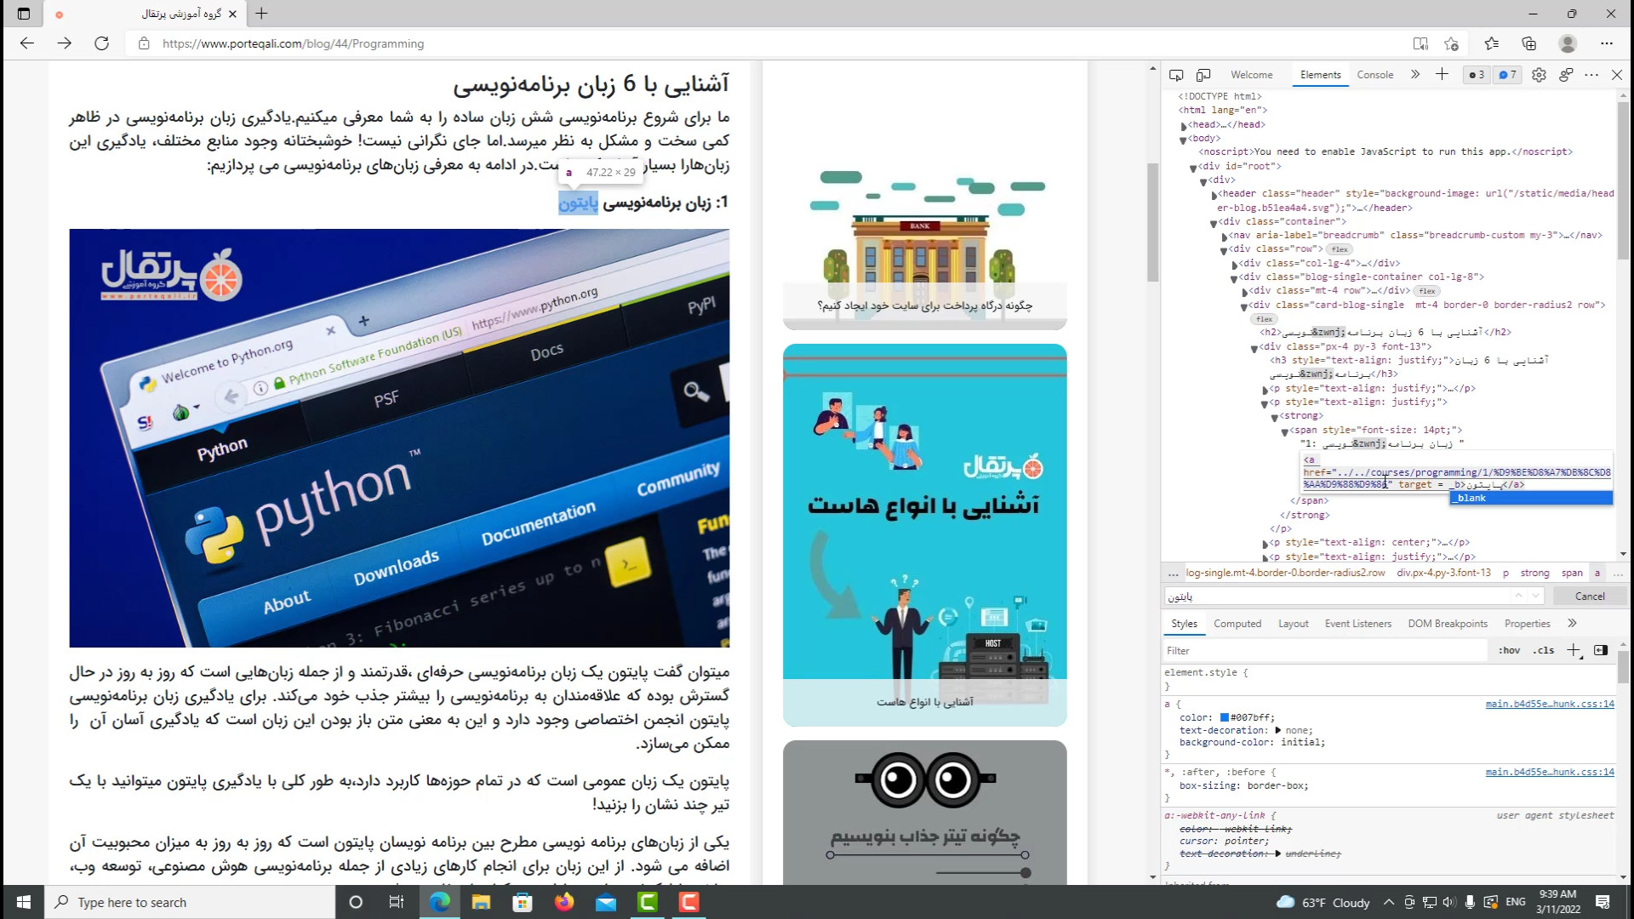Switch to the Console tab
The image size is (1634, 919).
1375,75
